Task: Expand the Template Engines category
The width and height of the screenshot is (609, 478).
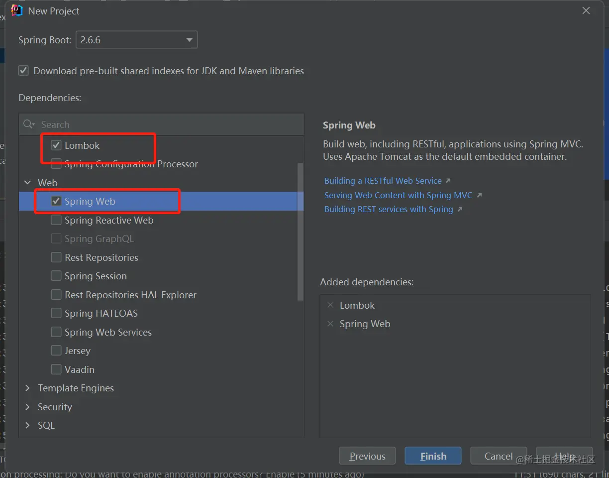Action: point(28,388)
